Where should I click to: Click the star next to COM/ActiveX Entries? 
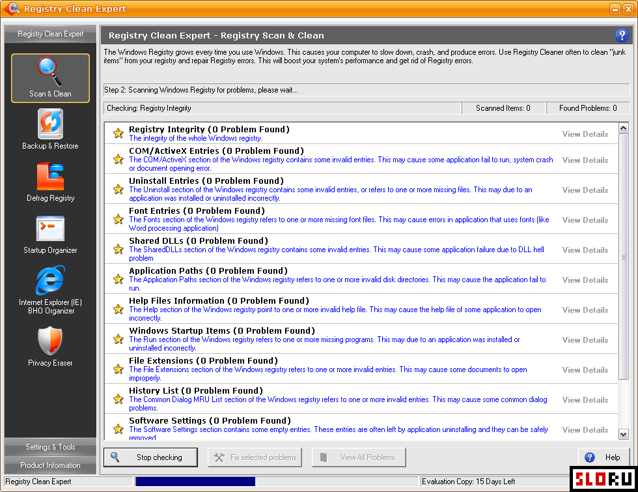pyautogui.click(x=118, y=159)
